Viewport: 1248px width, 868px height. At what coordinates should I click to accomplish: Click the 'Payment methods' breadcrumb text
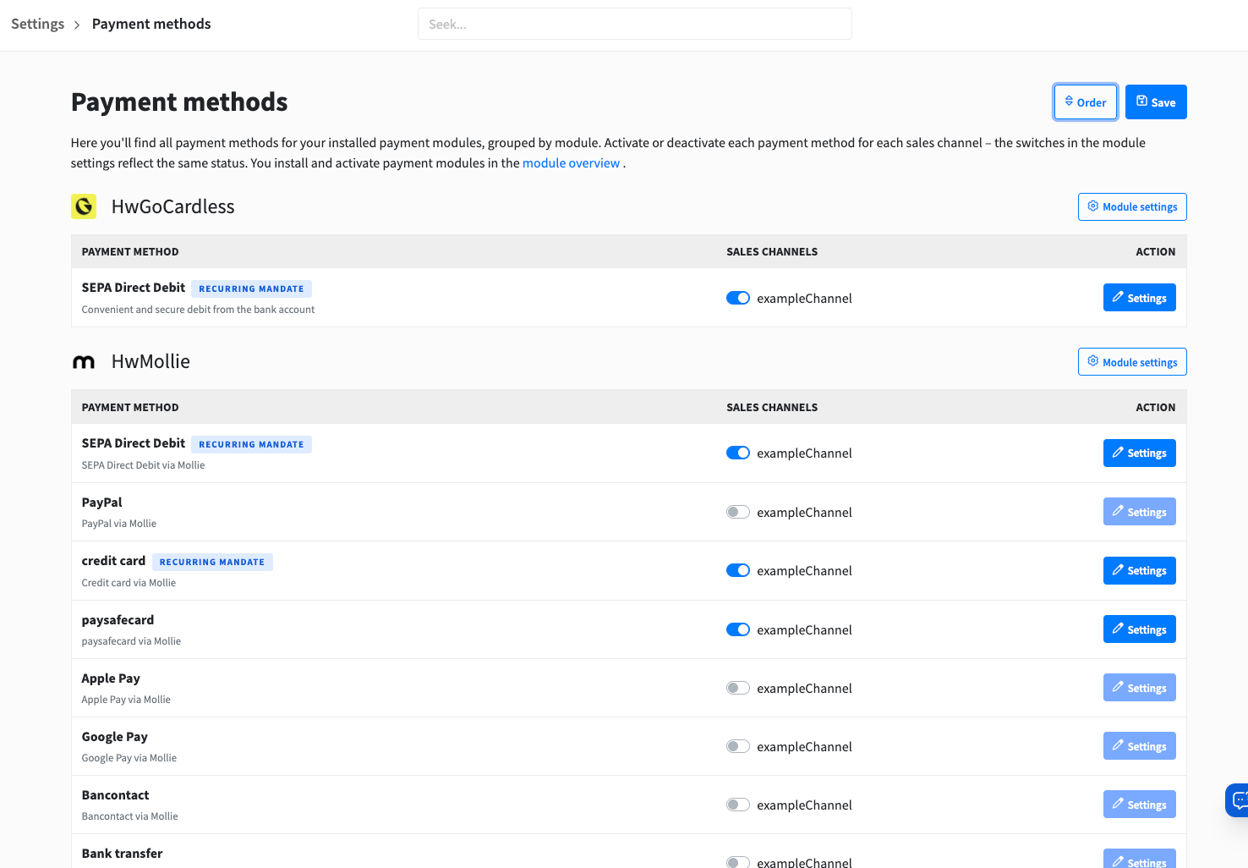tap(151, 24)
